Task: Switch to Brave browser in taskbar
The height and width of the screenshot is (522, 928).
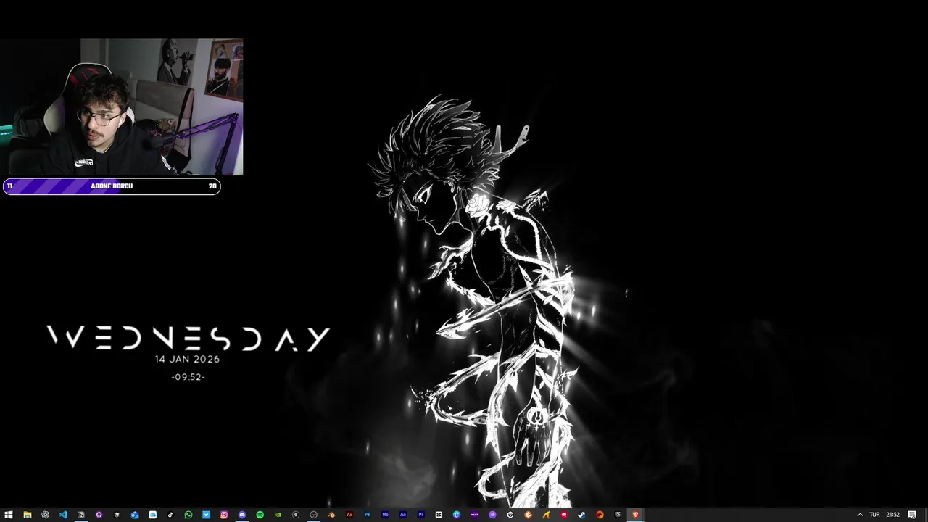Action: point(635,515)
